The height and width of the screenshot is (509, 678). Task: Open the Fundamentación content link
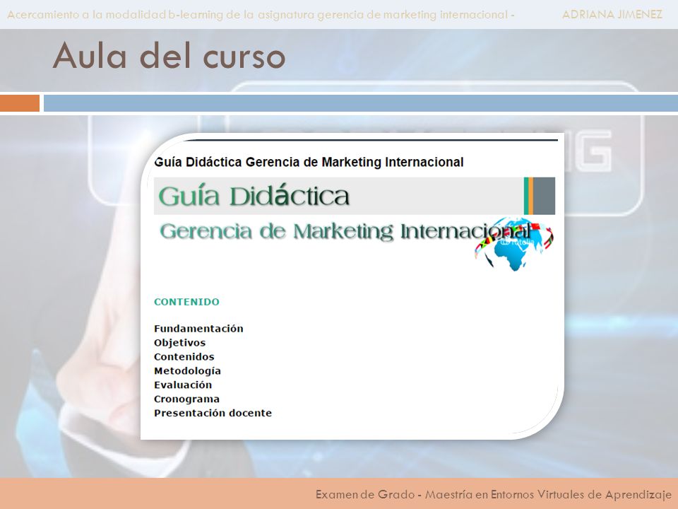tap(198, 329)
